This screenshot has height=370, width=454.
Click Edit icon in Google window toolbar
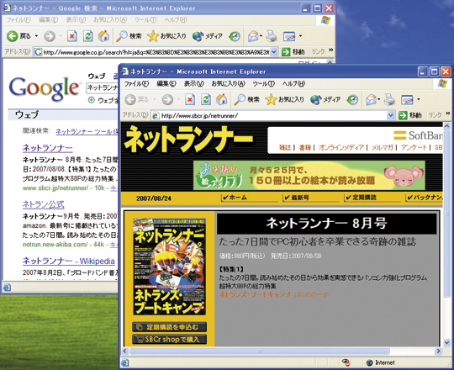[288, 36]
